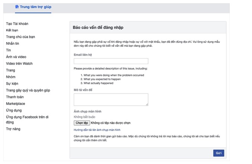Viewport: 252px width, 164px height.
Task: Go to Thanh toán help topic
Action: [15, 97]
